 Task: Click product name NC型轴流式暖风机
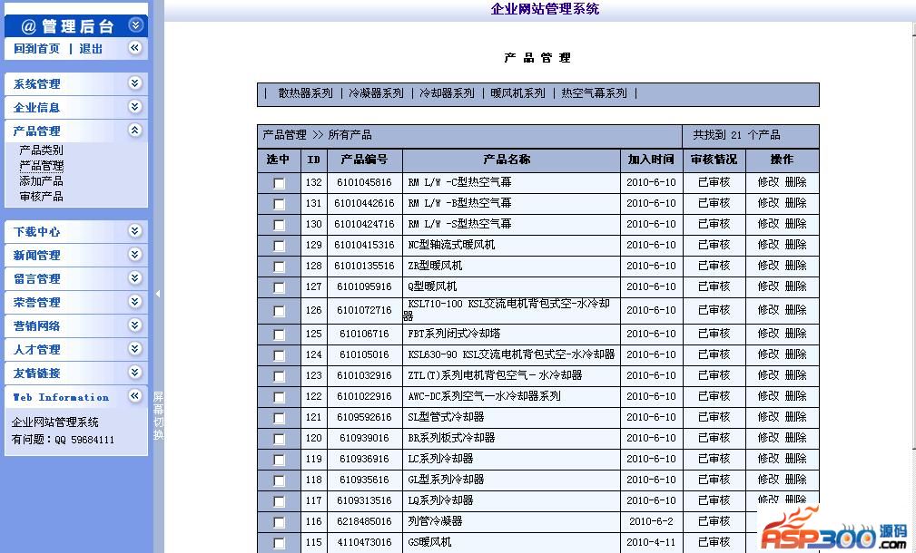451,245
